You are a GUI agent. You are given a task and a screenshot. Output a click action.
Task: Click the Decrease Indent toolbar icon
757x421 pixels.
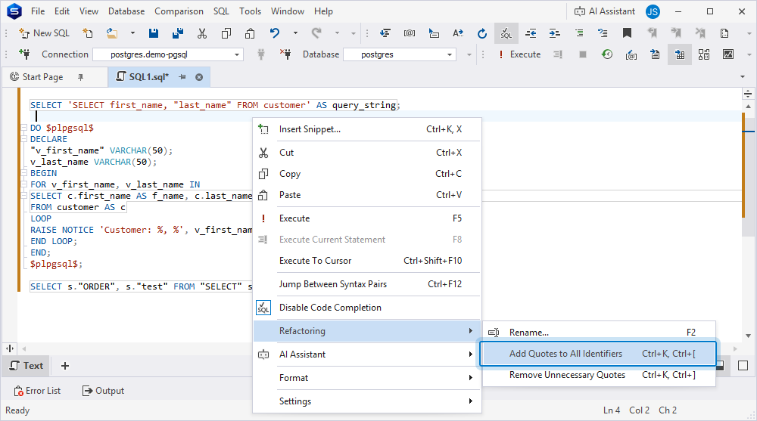pyautogui.click(x=531, y=33)
